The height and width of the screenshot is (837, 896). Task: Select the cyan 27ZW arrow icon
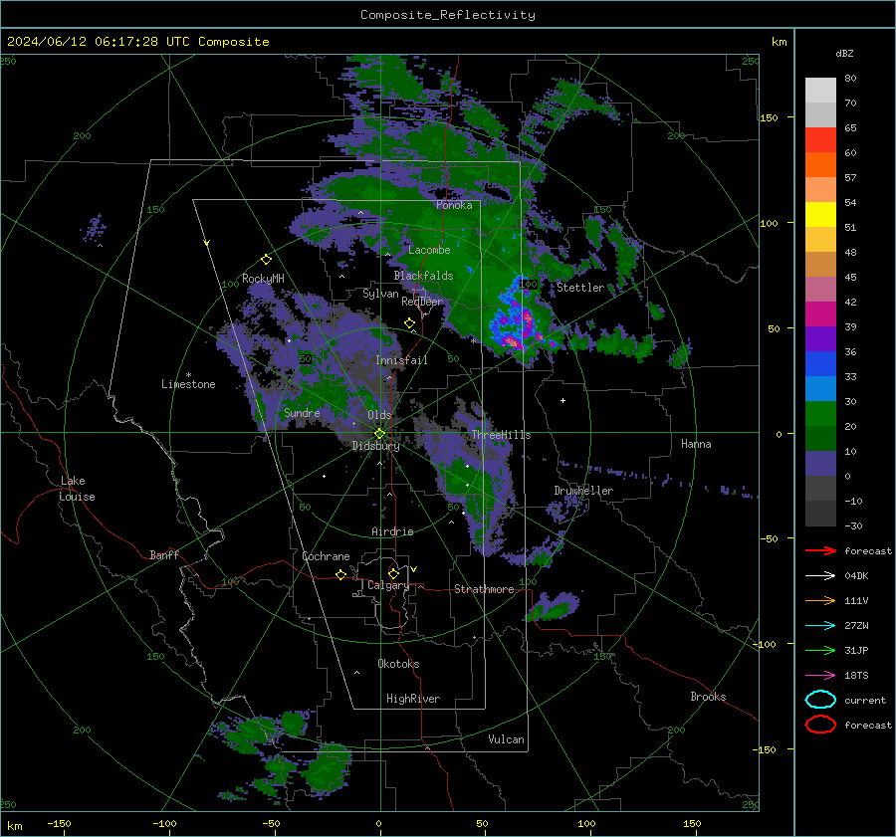820,626
